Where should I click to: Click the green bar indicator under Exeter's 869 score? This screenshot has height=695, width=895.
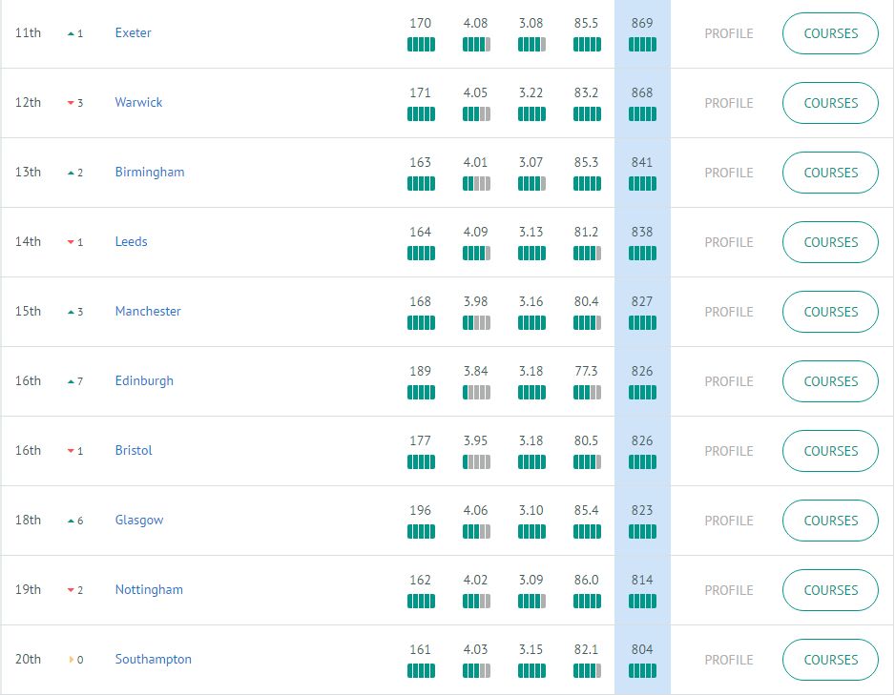coord(642,45)
